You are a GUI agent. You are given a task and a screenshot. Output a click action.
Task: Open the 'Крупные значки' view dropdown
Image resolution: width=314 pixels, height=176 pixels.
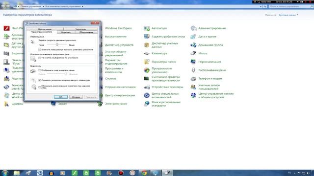288,15
